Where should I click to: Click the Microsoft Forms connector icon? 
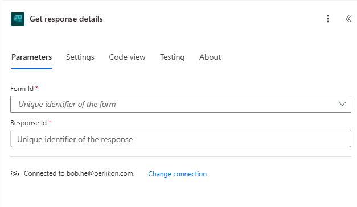[x=18, y=19]
